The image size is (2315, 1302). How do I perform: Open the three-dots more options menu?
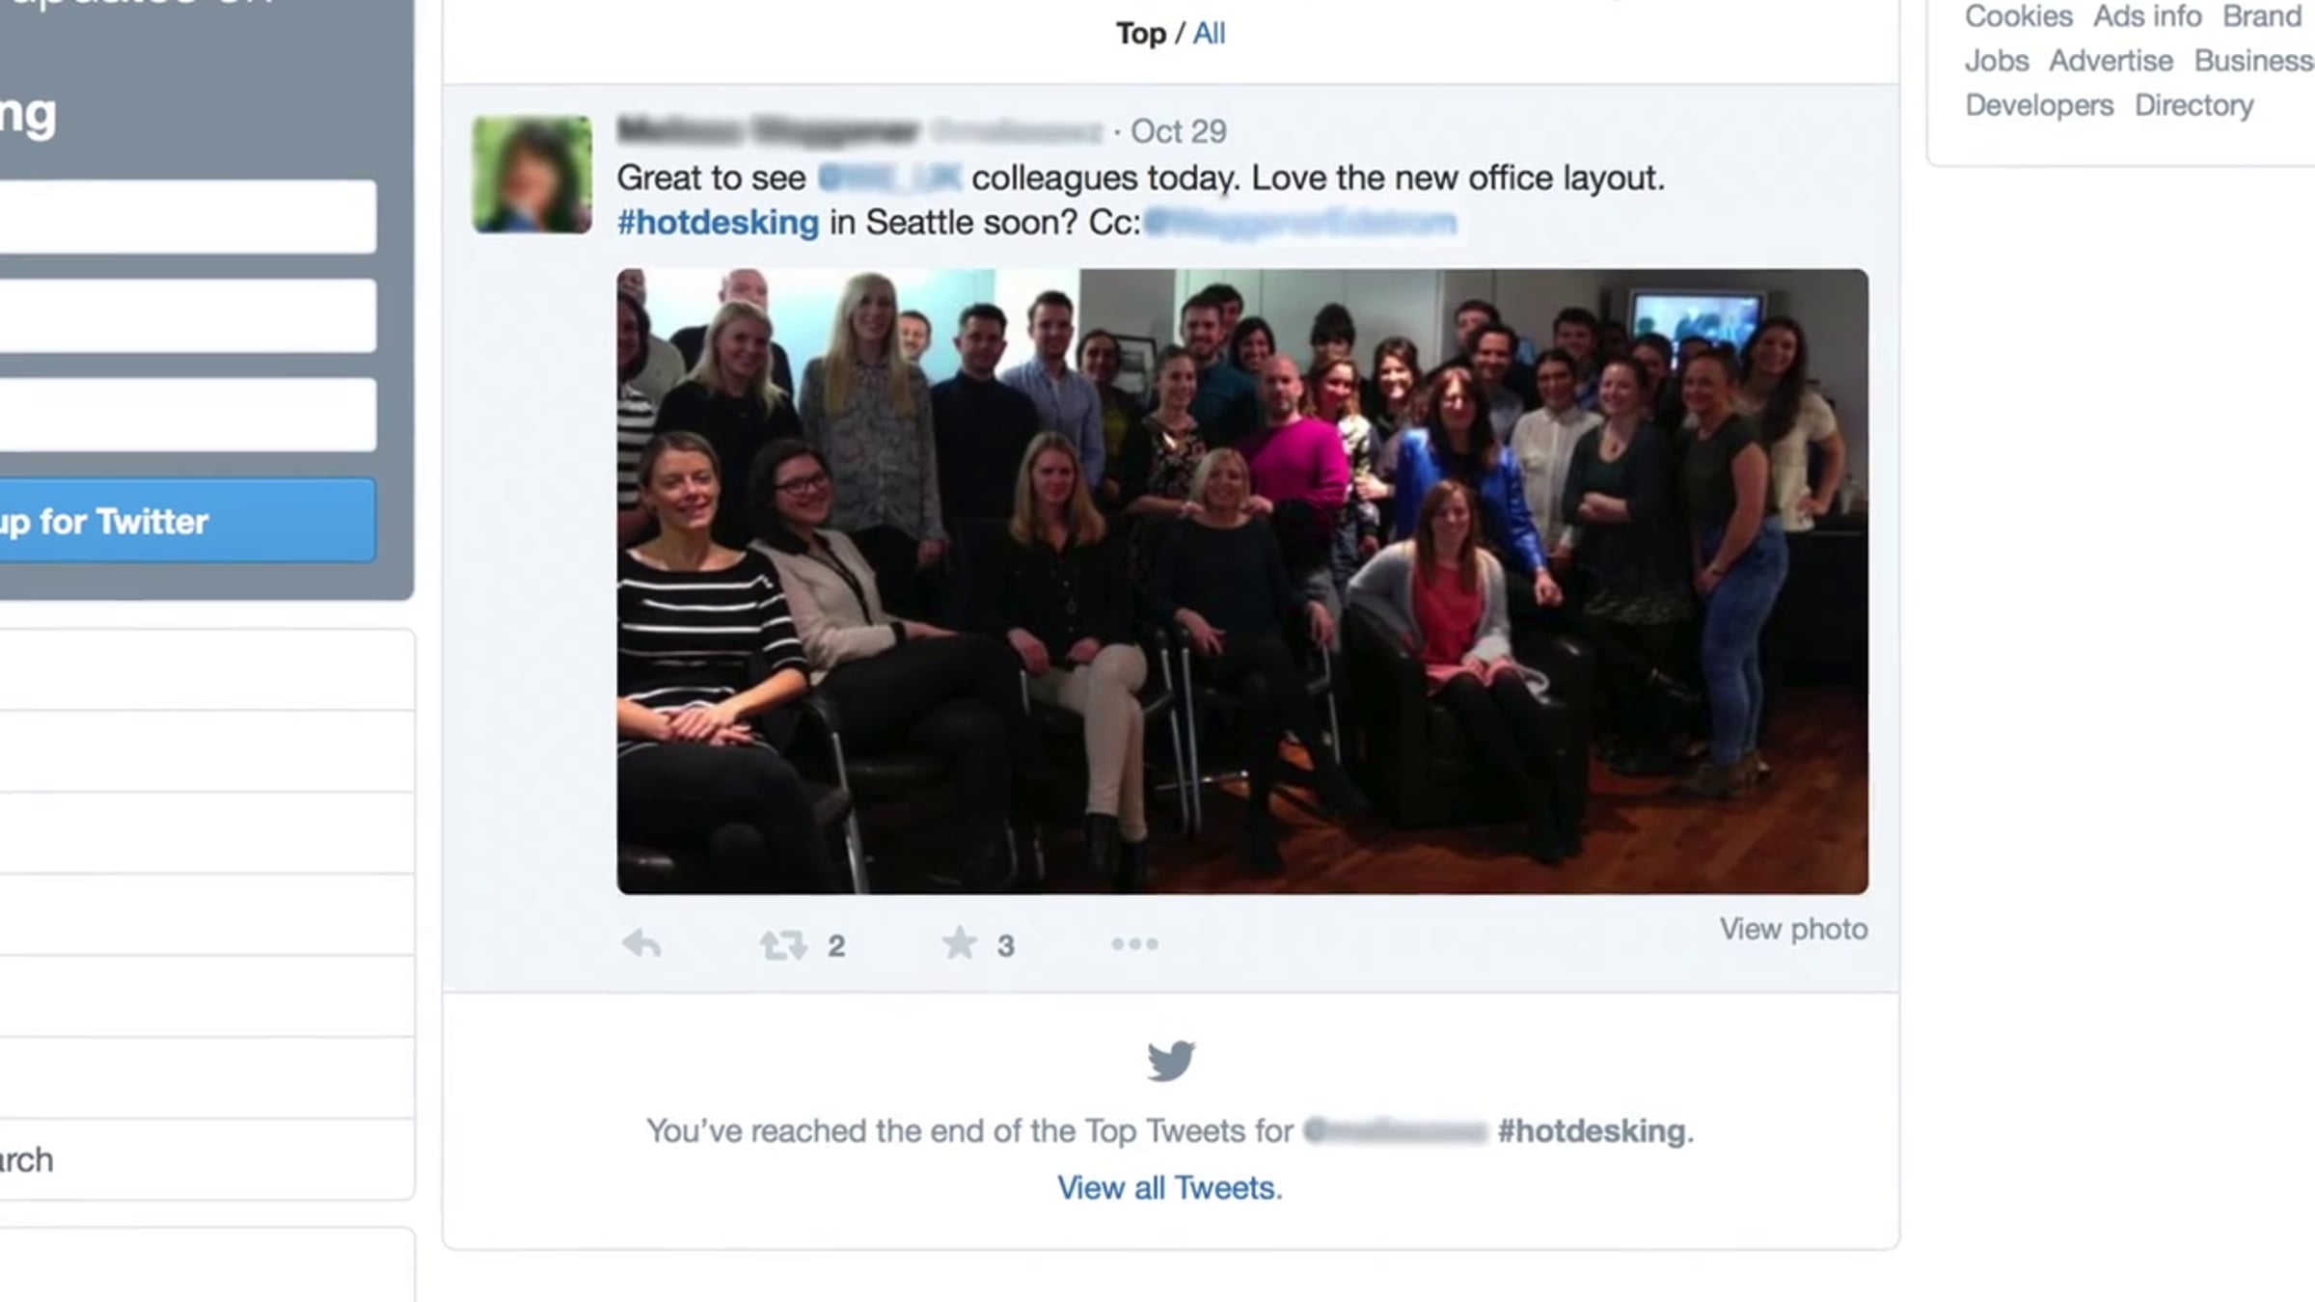1134,944
